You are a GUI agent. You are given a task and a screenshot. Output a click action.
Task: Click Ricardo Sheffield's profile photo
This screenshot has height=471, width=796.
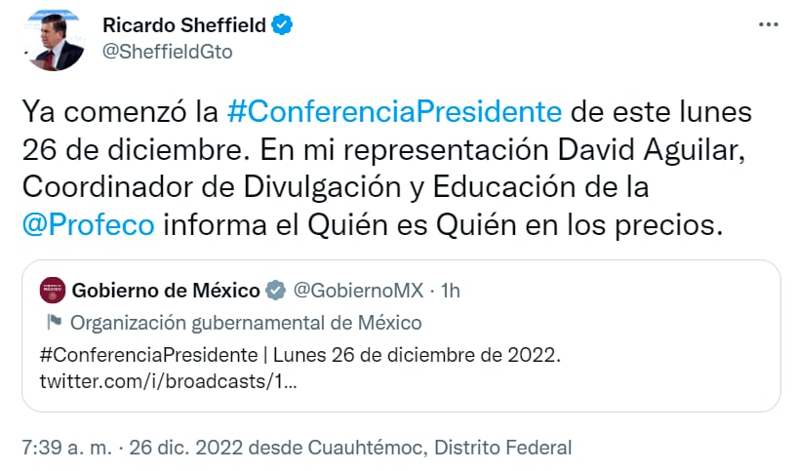tap(54, 39)
